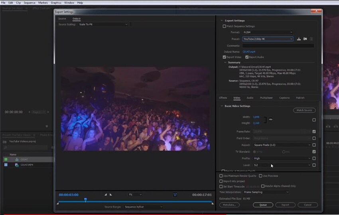Viewport: 339px width, 215px height.
Task: Open the Source Range Sequence In/Out dropdown
Action: coord(144,207)
